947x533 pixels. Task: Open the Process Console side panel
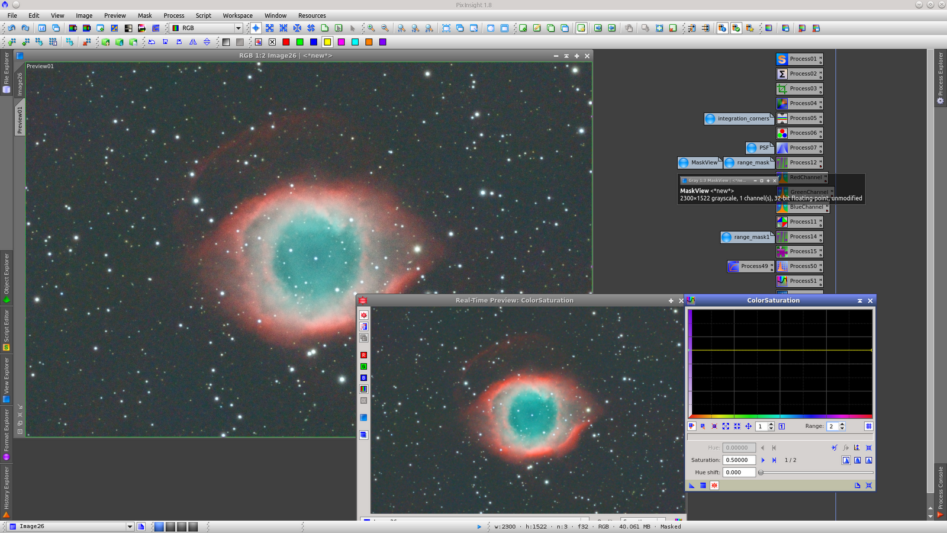[x=940, y=493]
